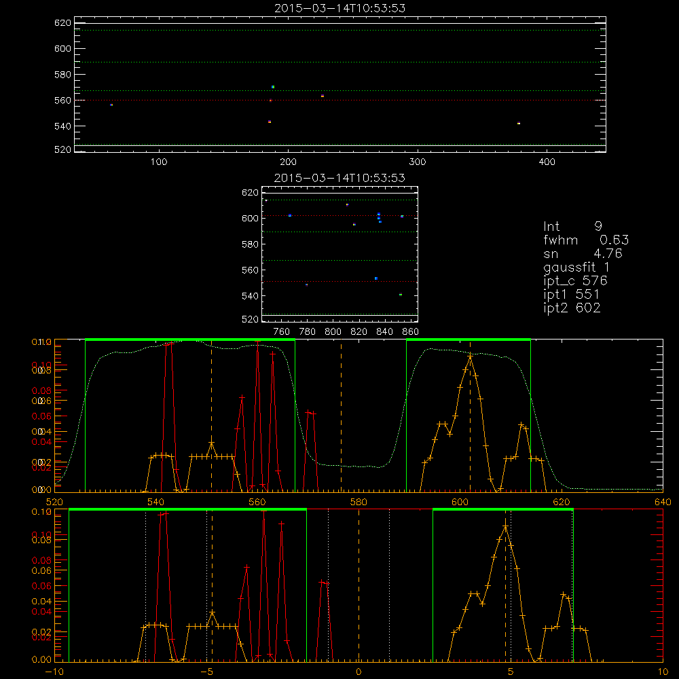Click orange peak marker at 602 in third plot
Viewport: 679px width, 679px height.
click(x=470, y=357)
